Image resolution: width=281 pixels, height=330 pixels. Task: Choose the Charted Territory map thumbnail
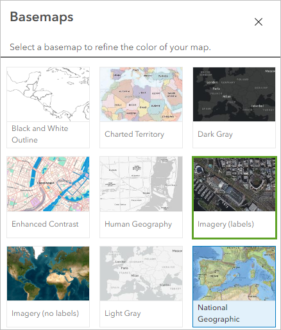click(x=141, y=94)
